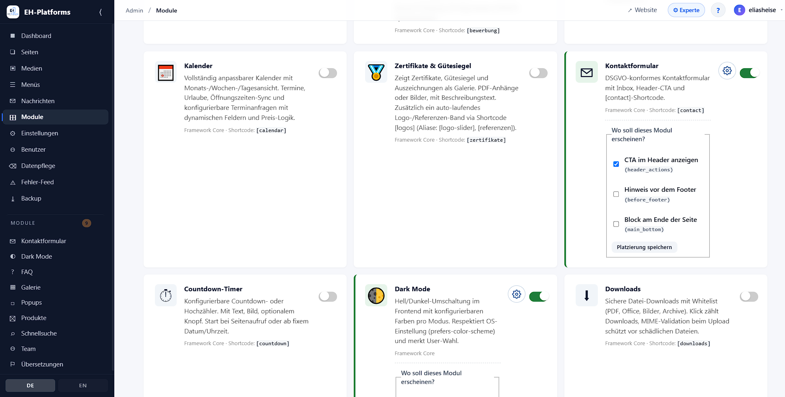Collapse the sidebar with chevron

(x=100, y=12)
